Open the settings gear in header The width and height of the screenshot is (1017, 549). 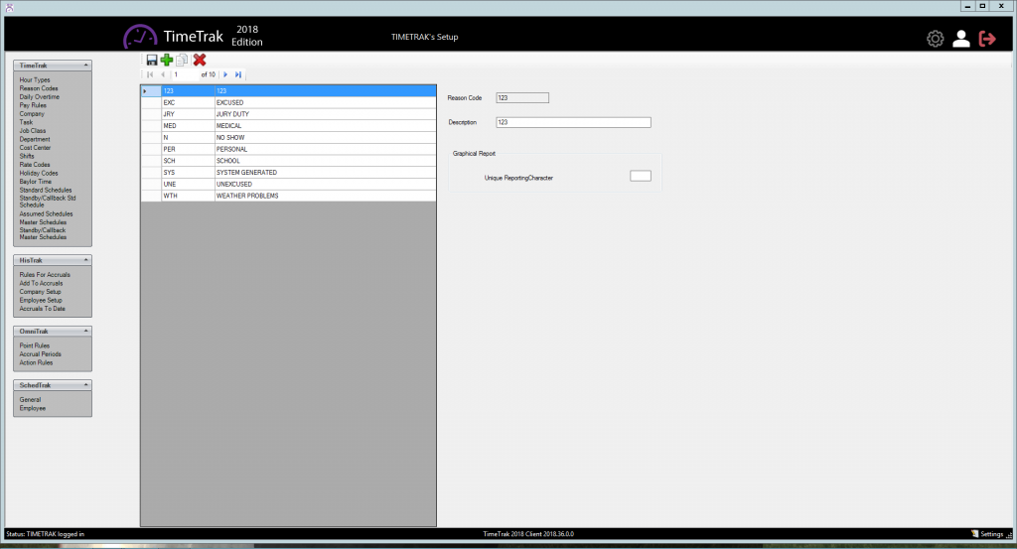(x=935, y=39)
